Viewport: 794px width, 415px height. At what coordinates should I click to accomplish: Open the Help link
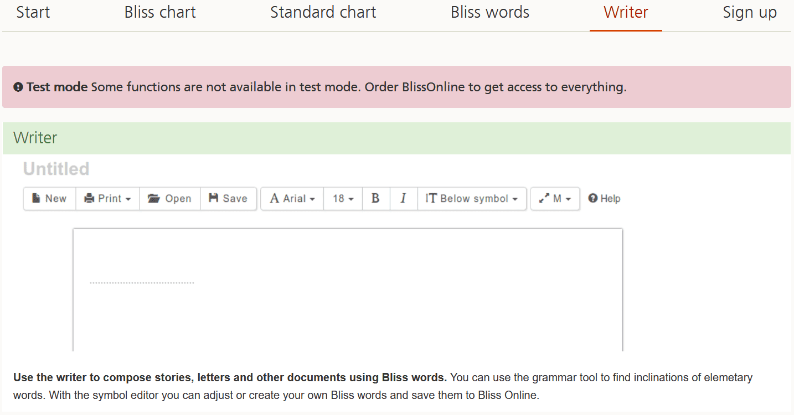point(604,199)
